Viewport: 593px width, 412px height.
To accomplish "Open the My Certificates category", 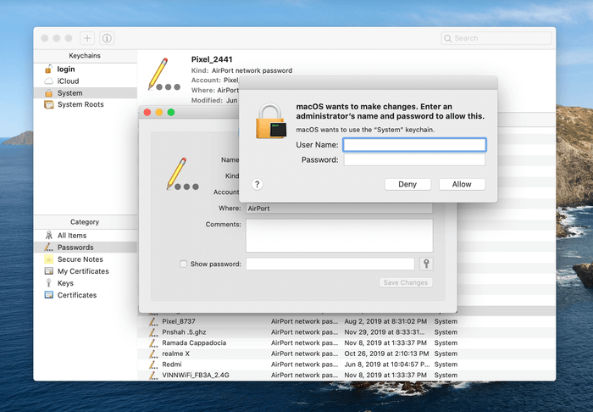I will coord(86,271).
